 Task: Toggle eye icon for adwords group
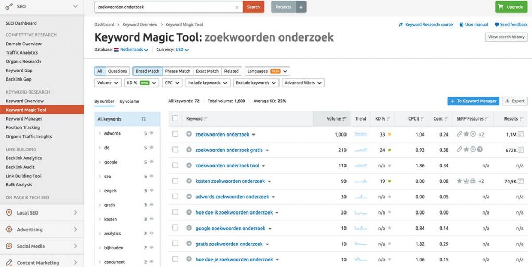pos(152,133)
